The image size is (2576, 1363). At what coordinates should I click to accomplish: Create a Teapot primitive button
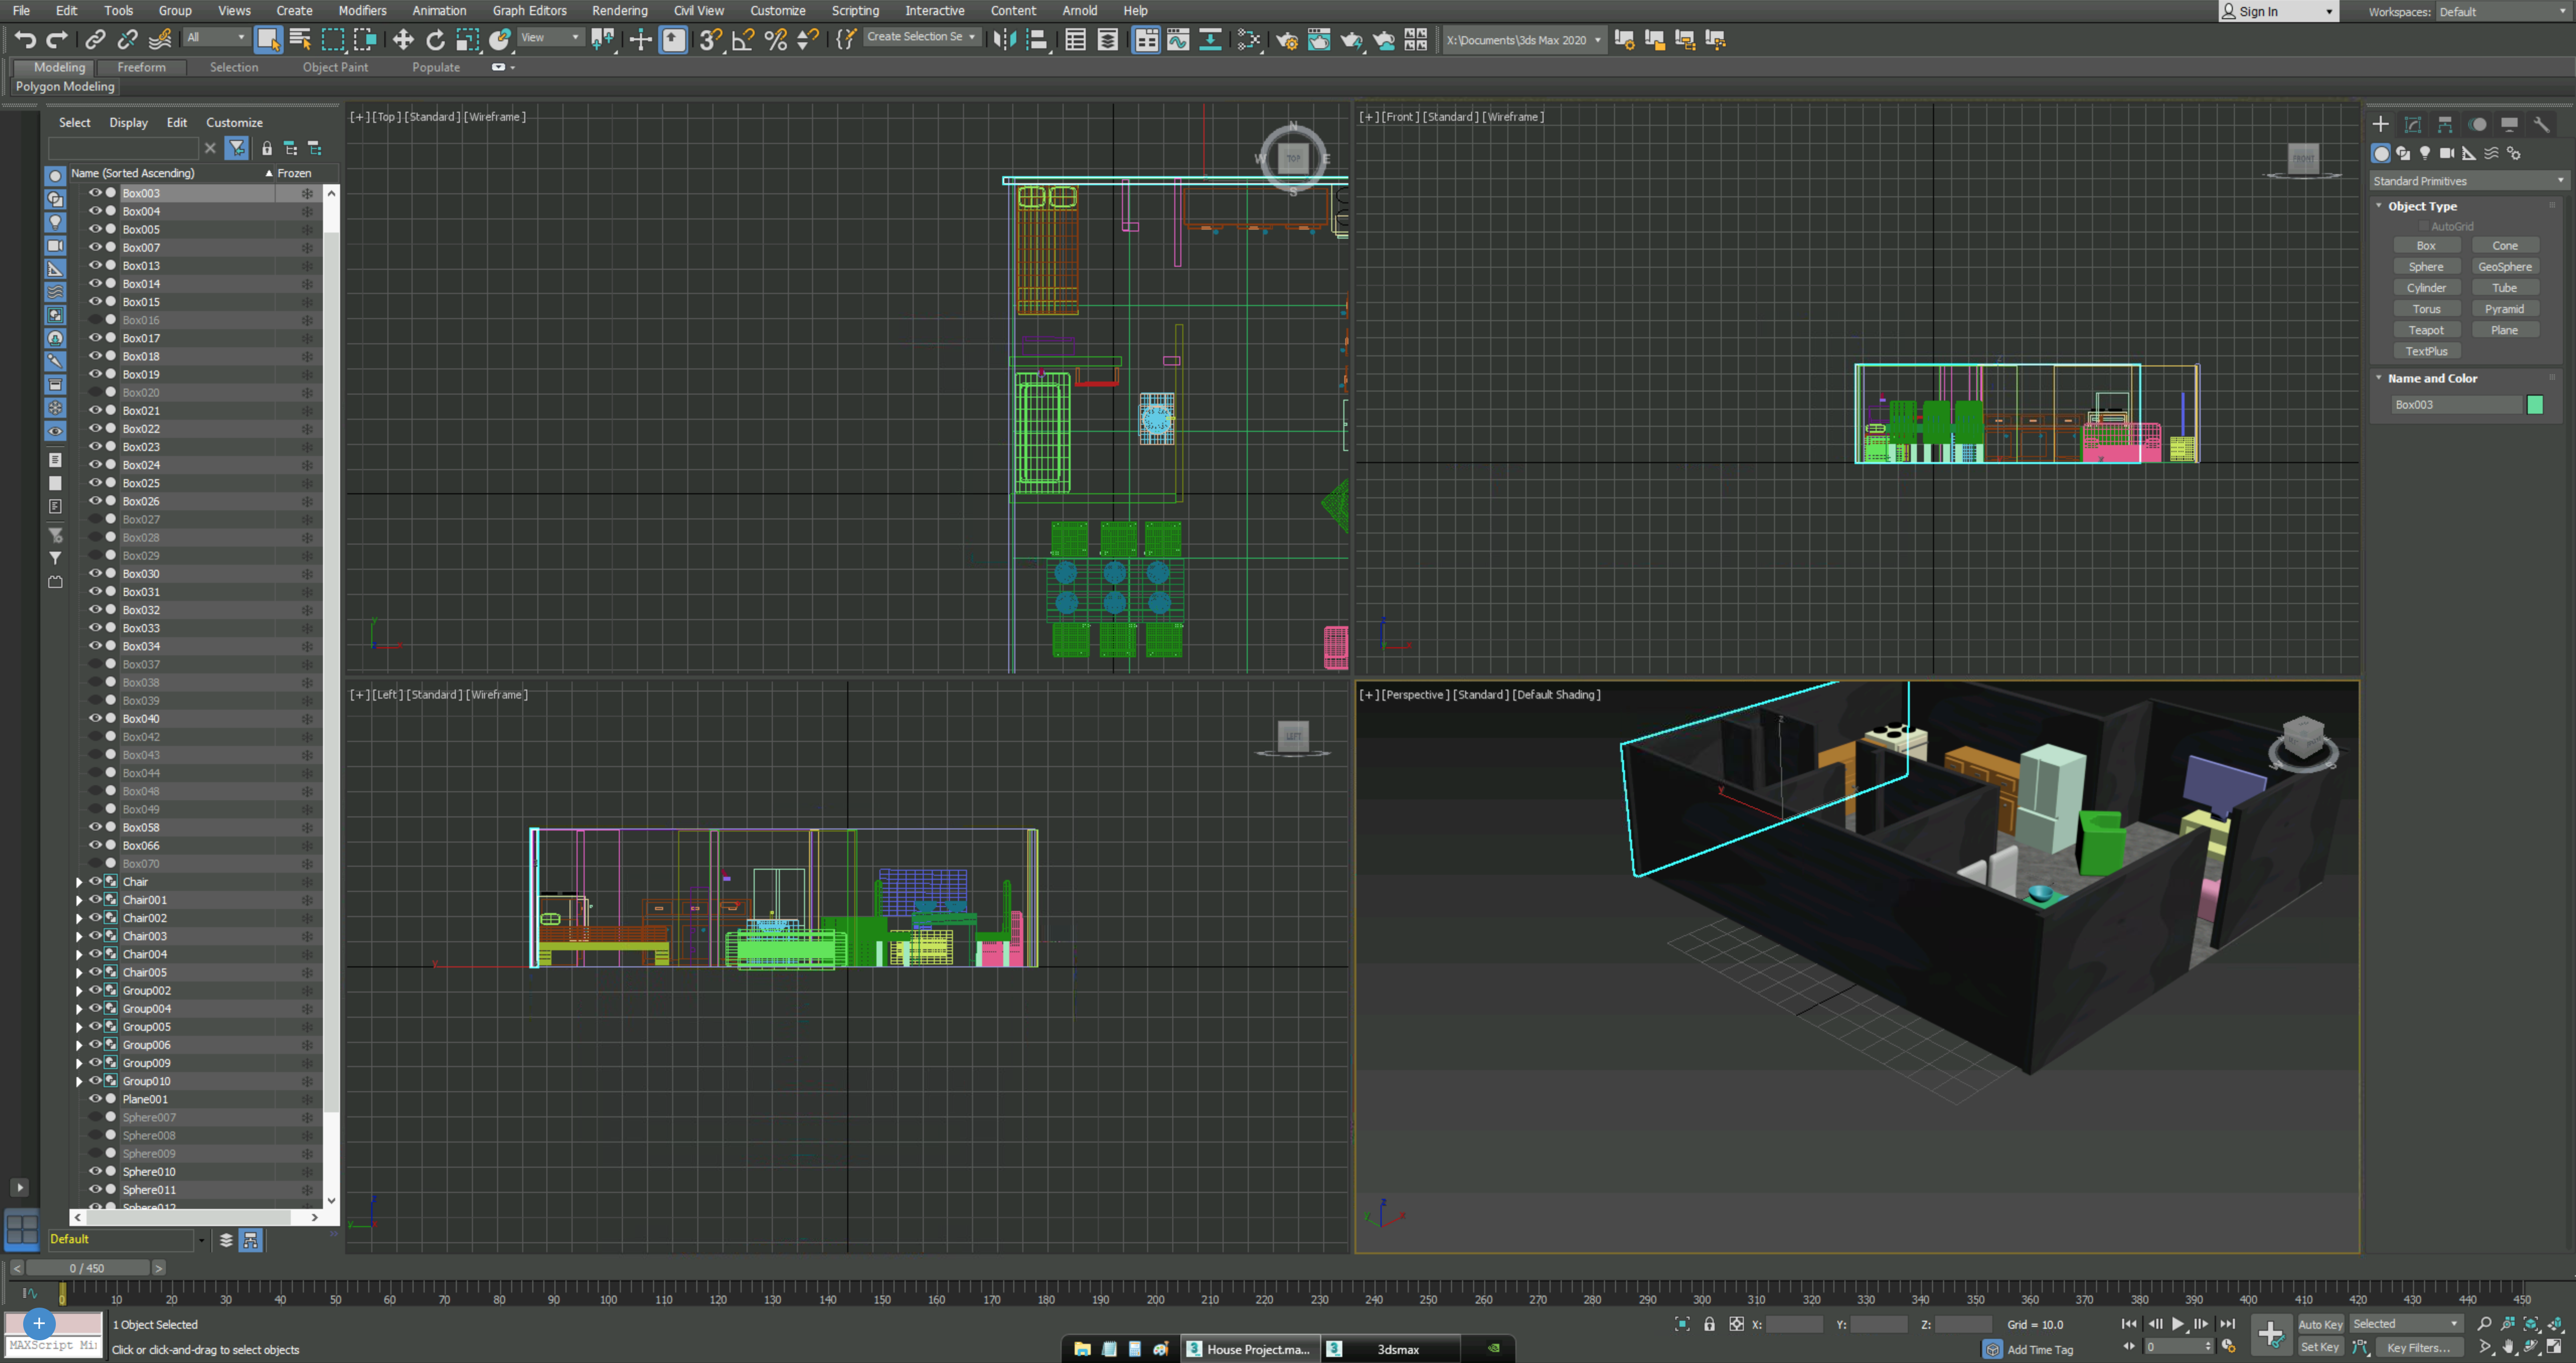pos(2426,330)
